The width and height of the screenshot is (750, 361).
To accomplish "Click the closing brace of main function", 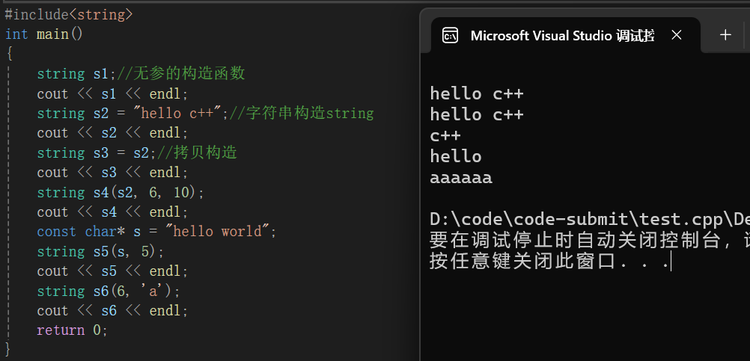I will pyautogui.click(x=8, y=349).
